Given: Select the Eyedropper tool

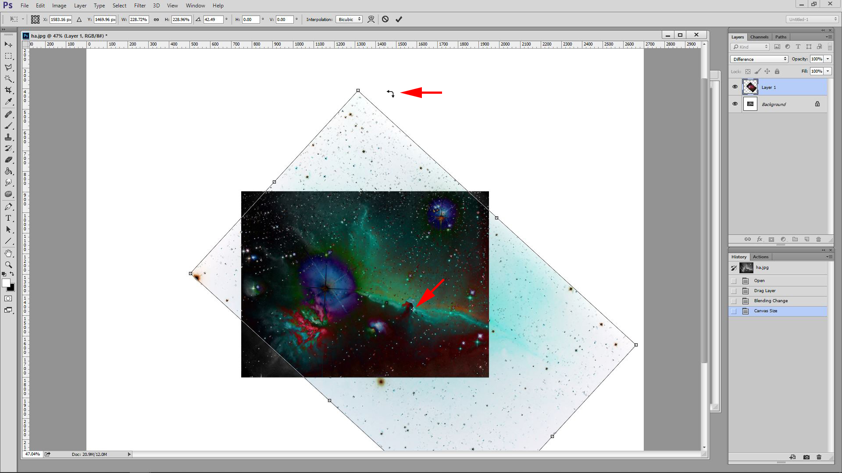Looking at the screenshot, I should coord(8,102).
